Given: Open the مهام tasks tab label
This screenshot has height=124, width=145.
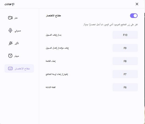Looking at the screenshot, I should tap(17, 56).
